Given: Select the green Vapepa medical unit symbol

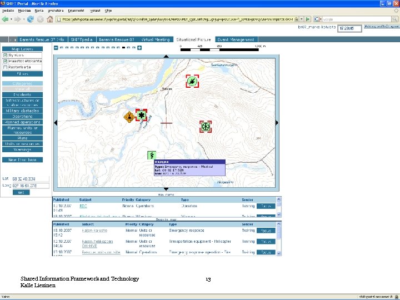Looking at the screenshot, I should pyautogui.click(x=152, y=155).
